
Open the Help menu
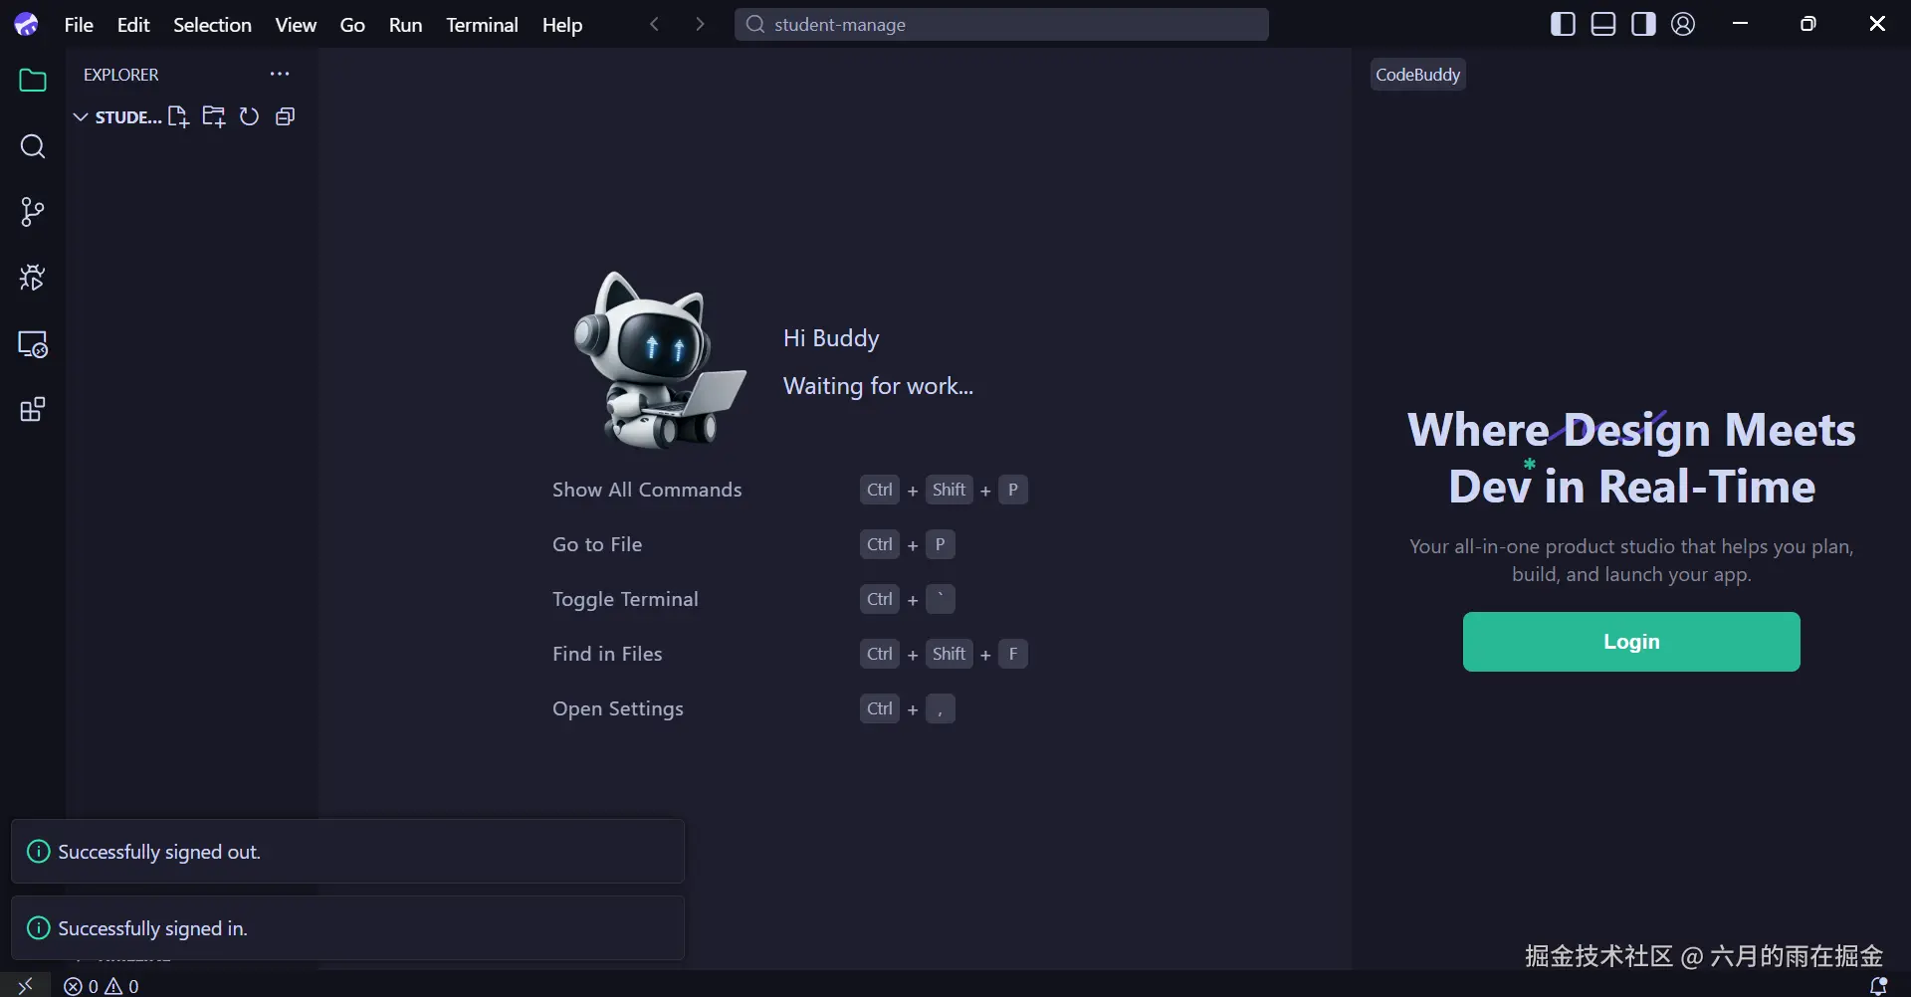coord(562,25)
